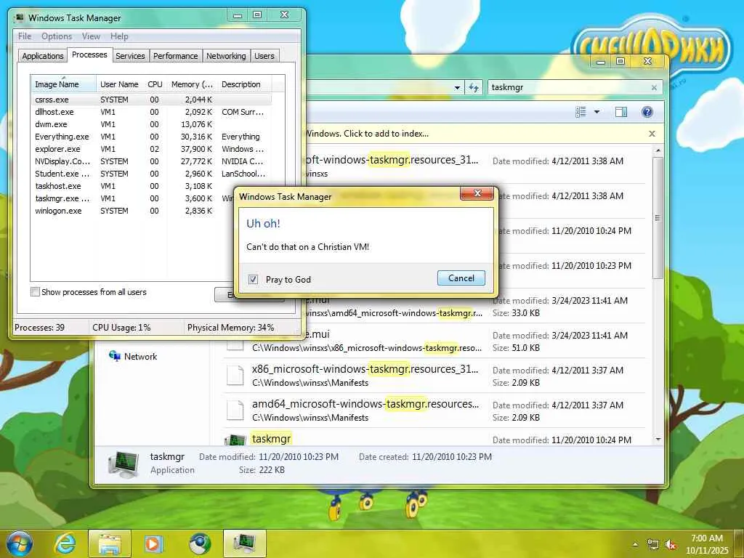Refresh the Explorer address bar
744x558 pixels.
(x=474, y=87)
